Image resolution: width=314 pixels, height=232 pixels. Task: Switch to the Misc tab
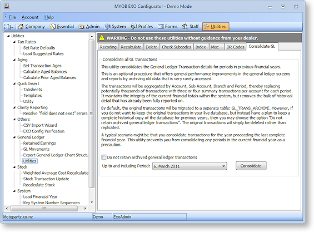click(217, 47)
